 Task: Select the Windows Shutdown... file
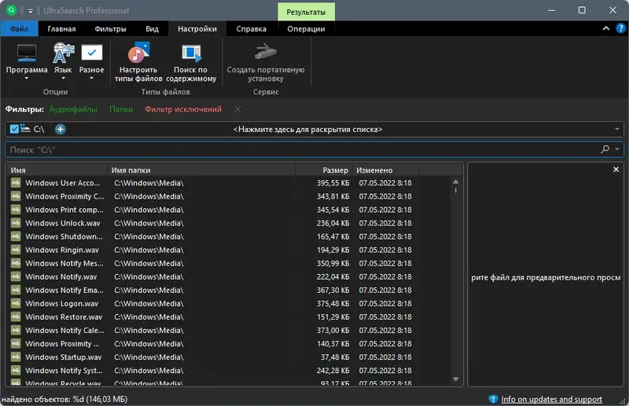tap(64, 236)
